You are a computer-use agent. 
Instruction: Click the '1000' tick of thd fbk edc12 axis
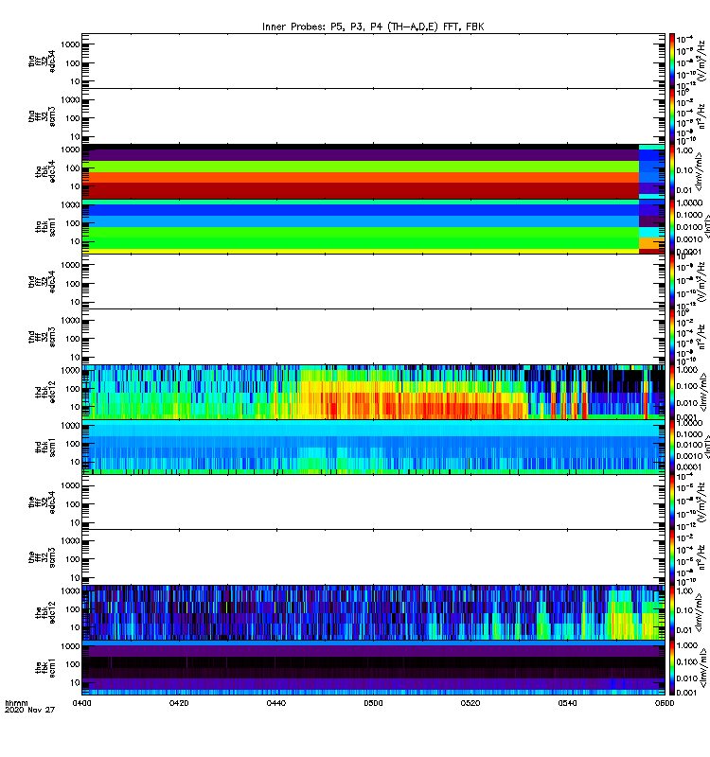tap(70, 371)
